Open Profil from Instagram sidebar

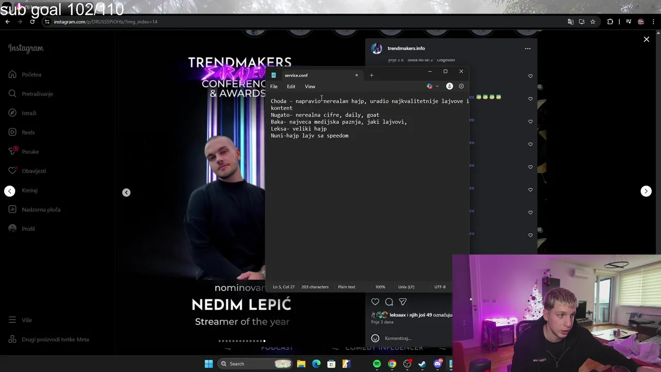[22, 229]
